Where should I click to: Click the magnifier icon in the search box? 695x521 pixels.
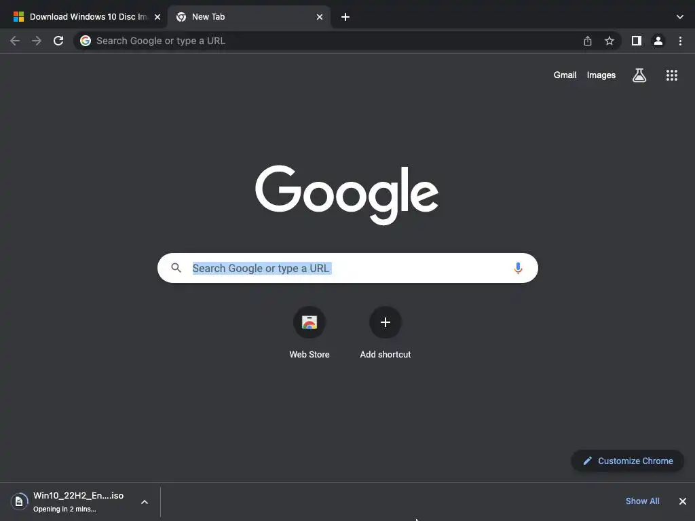pos(176,268)
